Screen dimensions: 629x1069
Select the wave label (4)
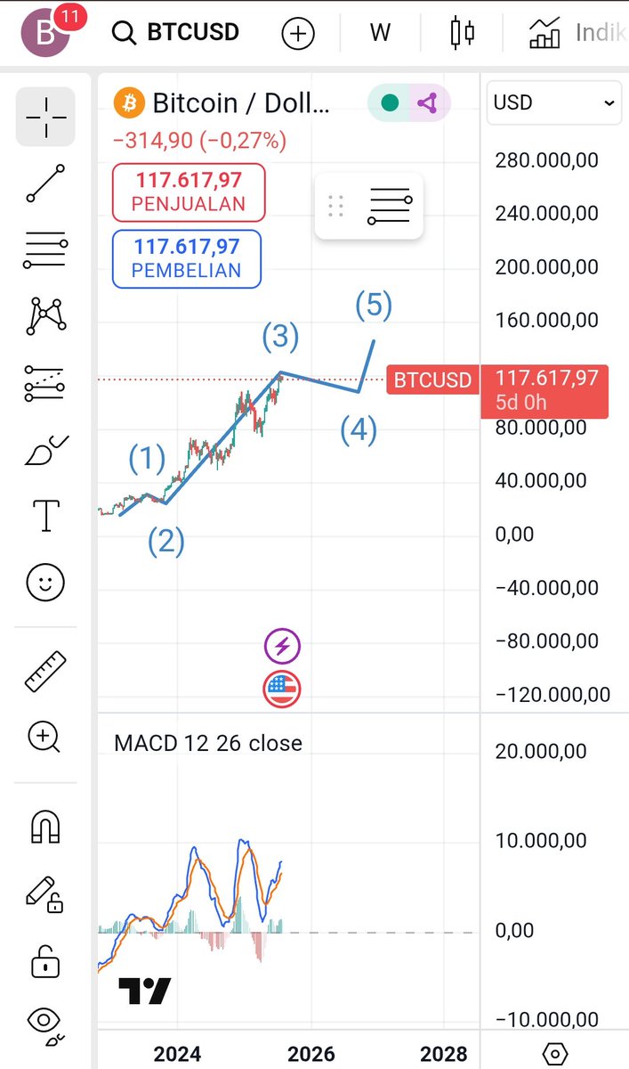tap(359, 431)
